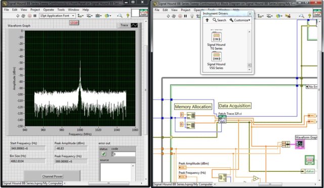Select the Waveform Graph terminal on diagram

[300, 144]
